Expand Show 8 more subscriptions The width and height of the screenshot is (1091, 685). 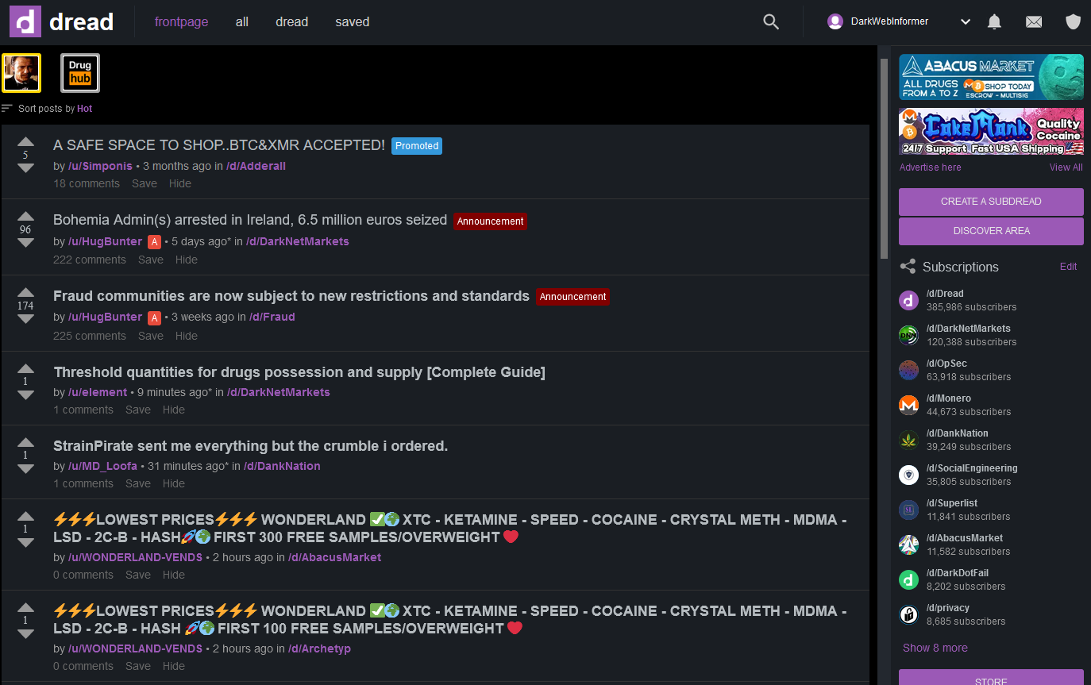pos(935,648)
